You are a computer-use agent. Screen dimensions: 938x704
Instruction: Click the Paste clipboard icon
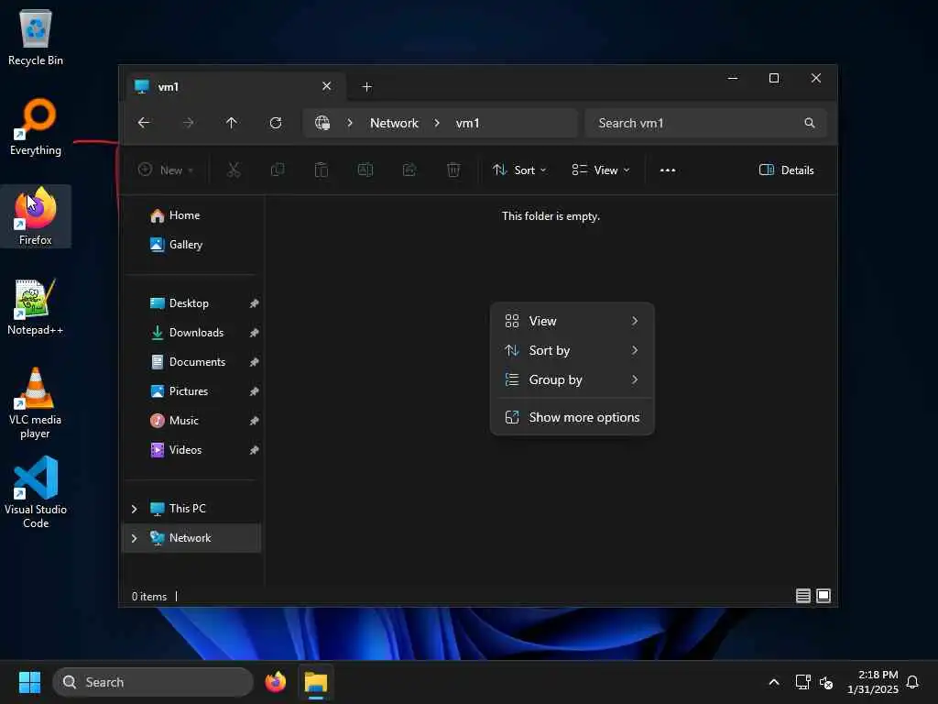pos(322,170)
